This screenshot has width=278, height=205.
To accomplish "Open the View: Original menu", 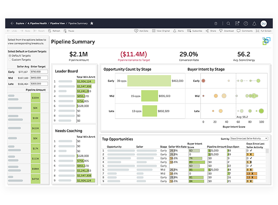I will tap(161, 31).
